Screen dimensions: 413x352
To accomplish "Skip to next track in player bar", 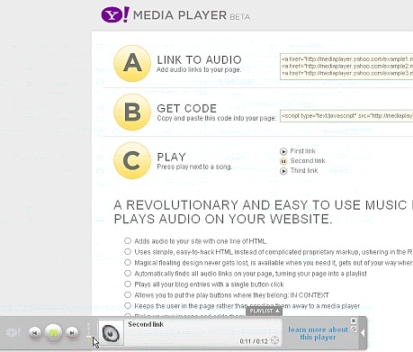I will click(x=72, y=333).
